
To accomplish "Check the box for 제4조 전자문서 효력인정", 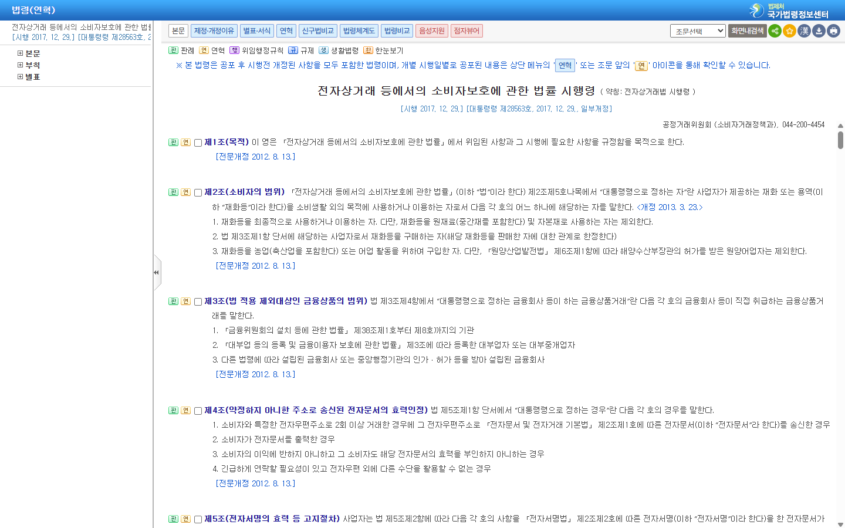I will pos(198,411).
